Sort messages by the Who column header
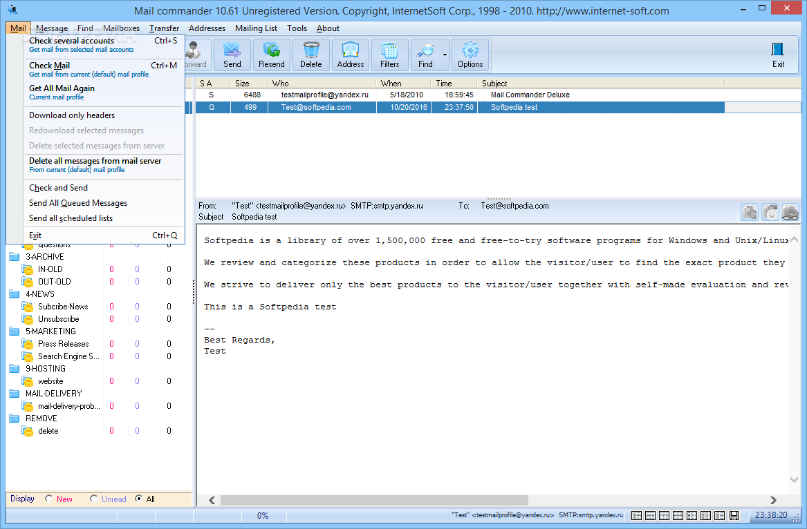807x529 pixels. tap(322, 84)
